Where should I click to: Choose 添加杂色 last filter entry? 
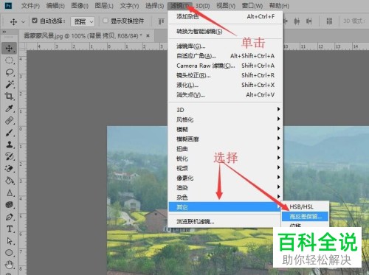coord(225,16)
